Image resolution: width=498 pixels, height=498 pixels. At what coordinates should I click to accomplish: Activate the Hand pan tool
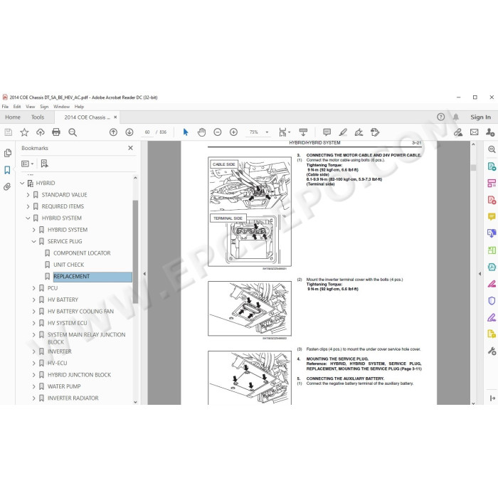pos(201,132)
